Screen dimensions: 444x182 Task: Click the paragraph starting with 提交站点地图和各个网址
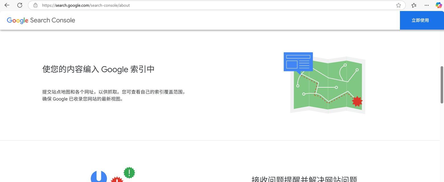(114, 95)
